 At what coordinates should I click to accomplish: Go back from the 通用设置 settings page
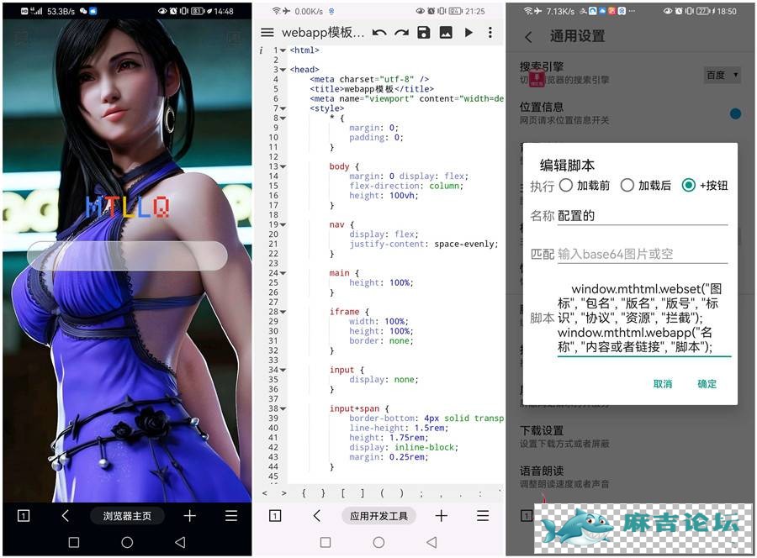click(x=529, y=37)
